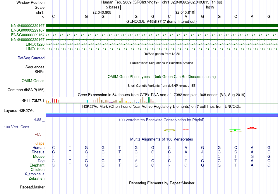Click the gap dash in Elephant row
278x194 pixels.
(169, 165)
